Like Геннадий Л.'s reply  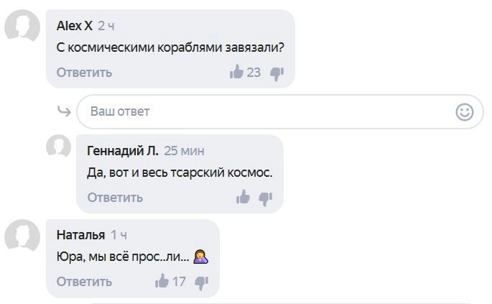click(x=243, y=197)
